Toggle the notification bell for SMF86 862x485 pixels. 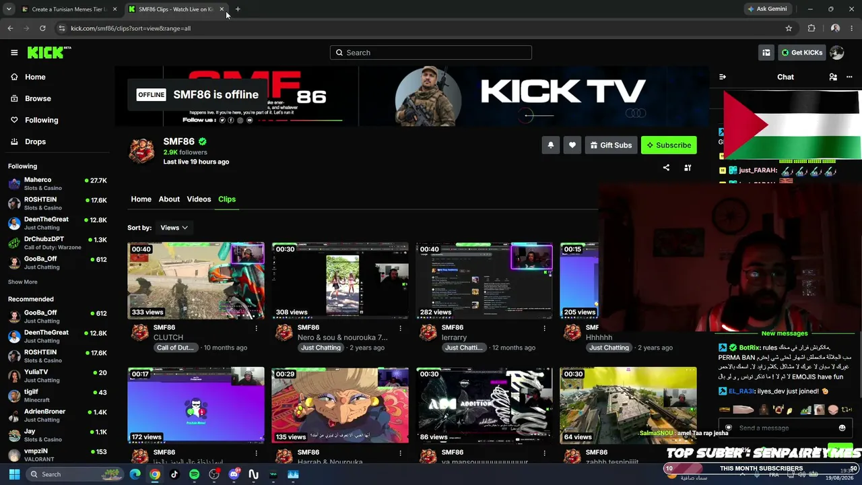[551, 145]
